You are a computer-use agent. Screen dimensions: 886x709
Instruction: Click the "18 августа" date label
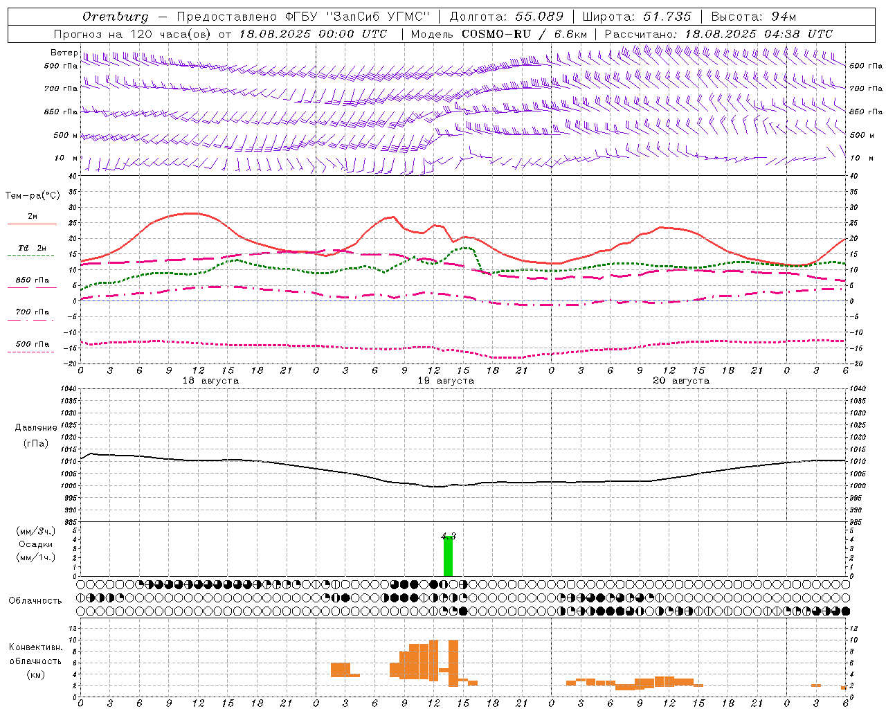tap(210, 381)
